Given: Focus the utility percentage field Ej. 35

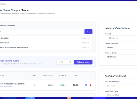Looking at the screenshot, I should pos(65,62).
